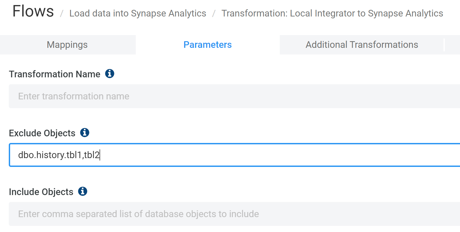Click the Include Objects help icon

click(x=83, y=191)
